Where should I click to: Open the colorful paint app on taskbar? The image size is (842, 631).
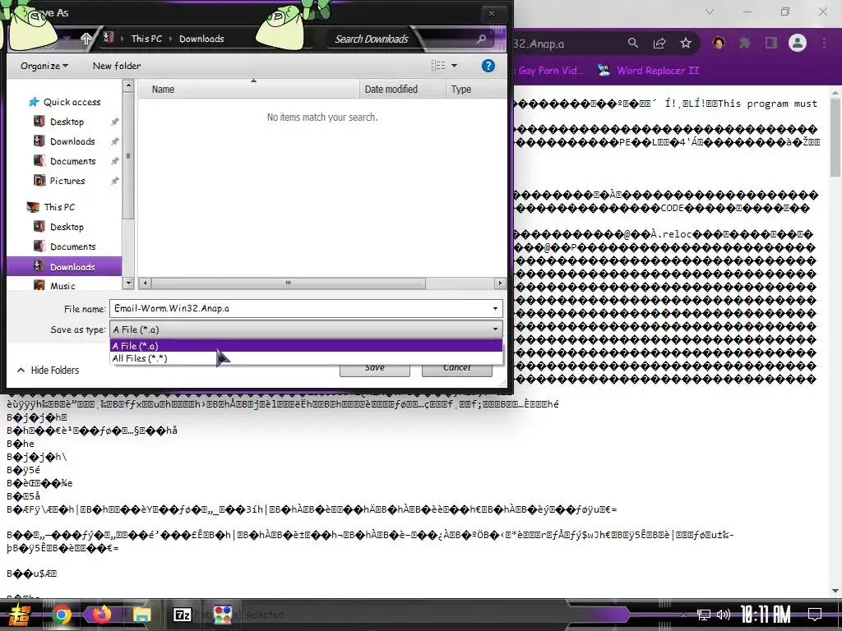tap(222, 615)
